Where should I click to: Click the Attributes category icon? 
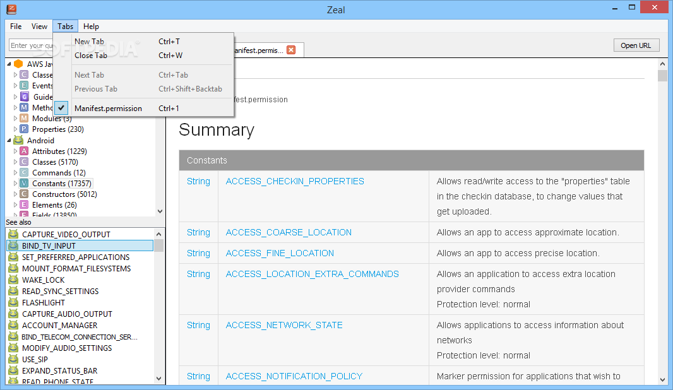coord(25,151)
